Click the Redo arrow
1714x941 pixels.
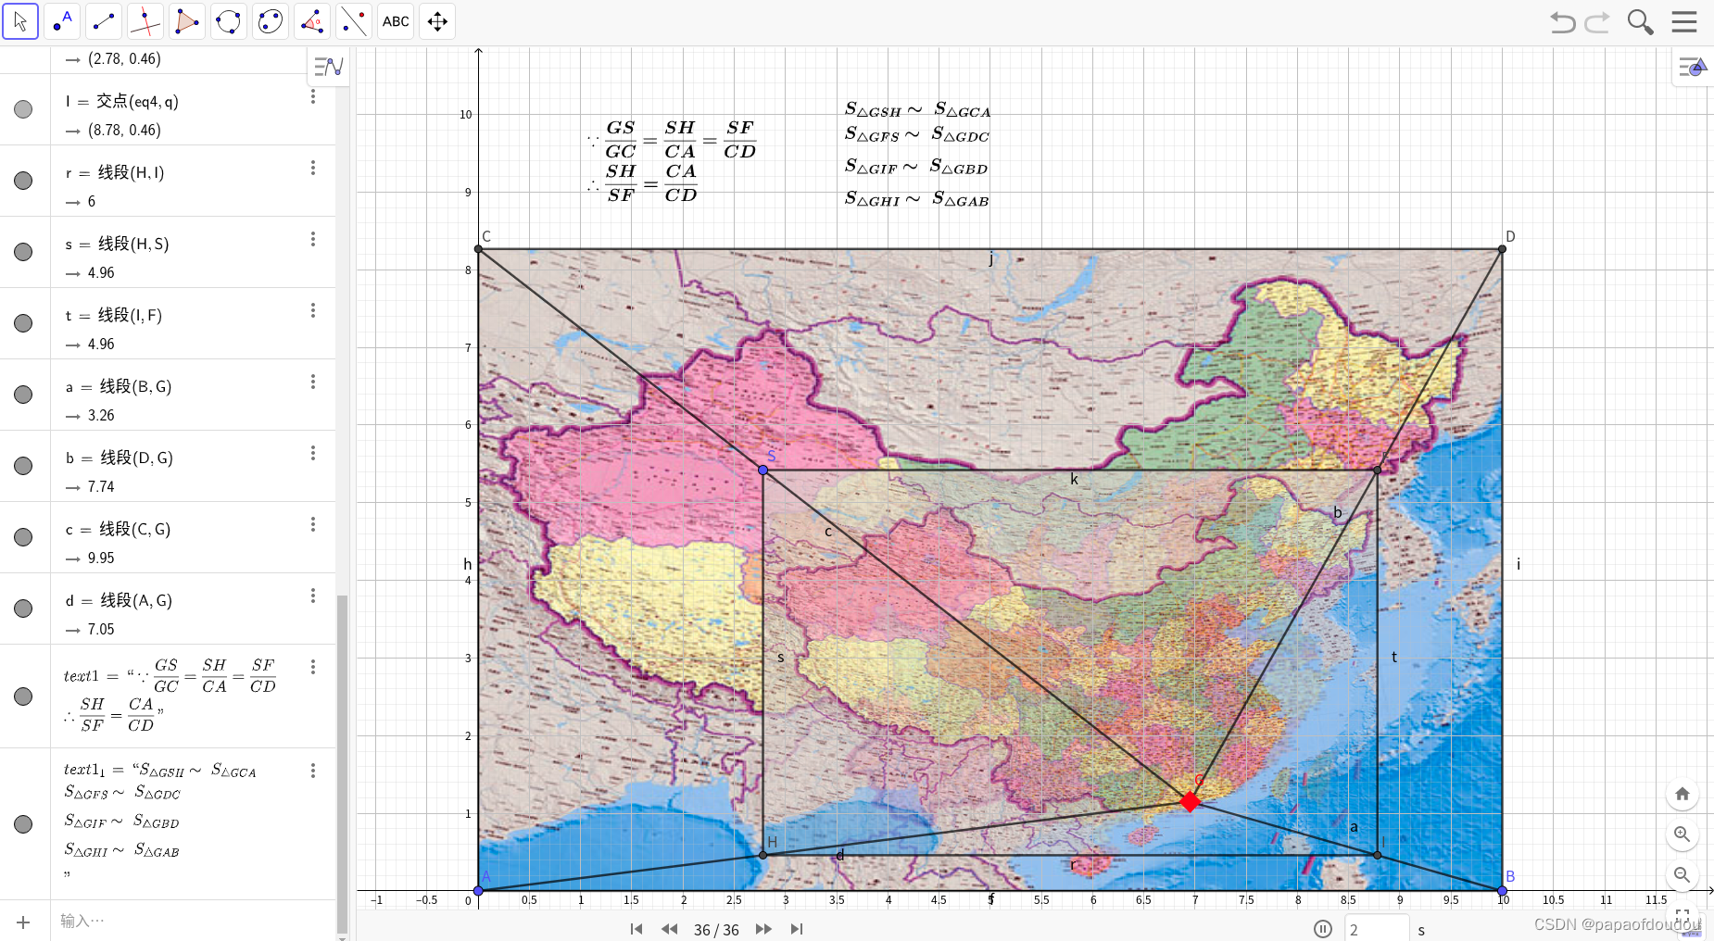(x=1597, y=22)
